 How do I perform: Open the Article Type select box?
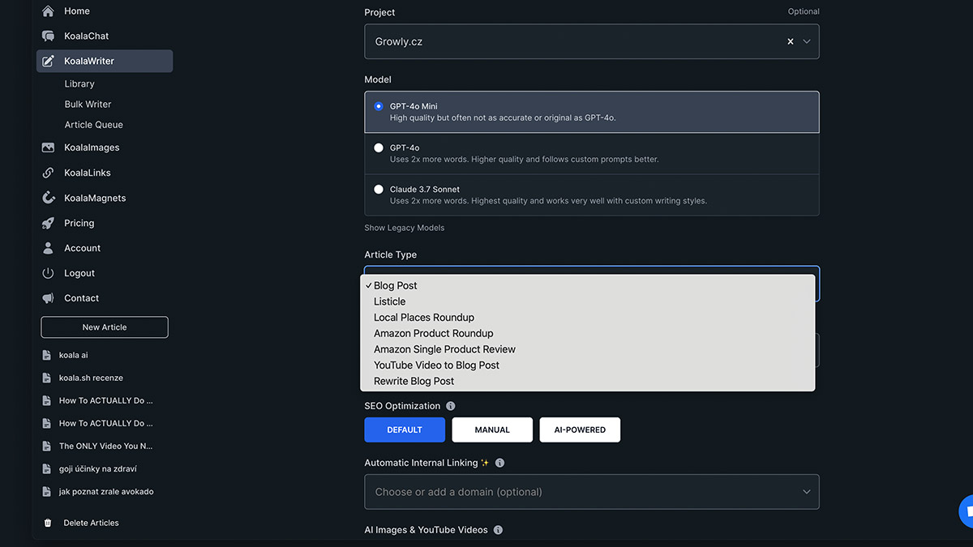tap(592, 284)
